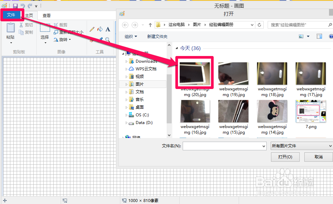
Task: Select thumbnail webwxgetmsgimg (15).jpg
Action: pyautogui.click(x=233, y=111)
